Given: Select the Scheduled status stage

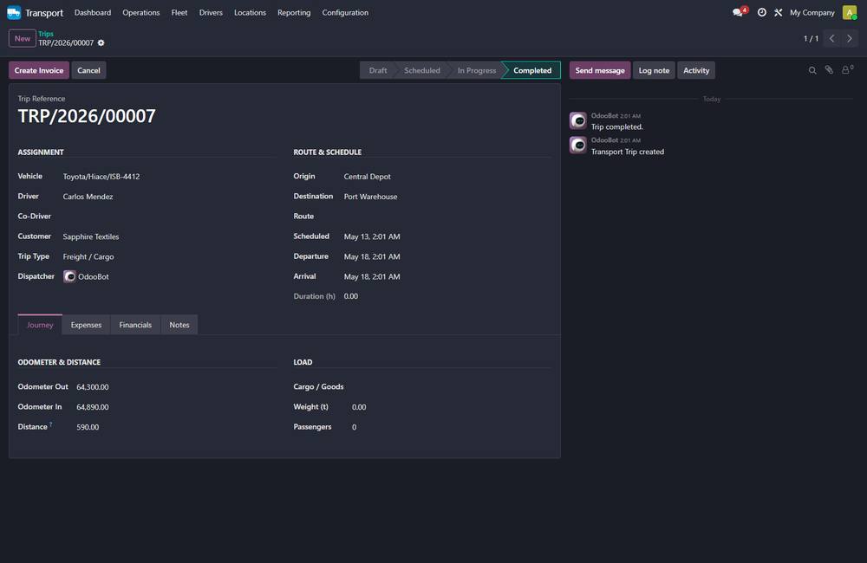Looking at the screenshot, I should [x=422, y=70].
